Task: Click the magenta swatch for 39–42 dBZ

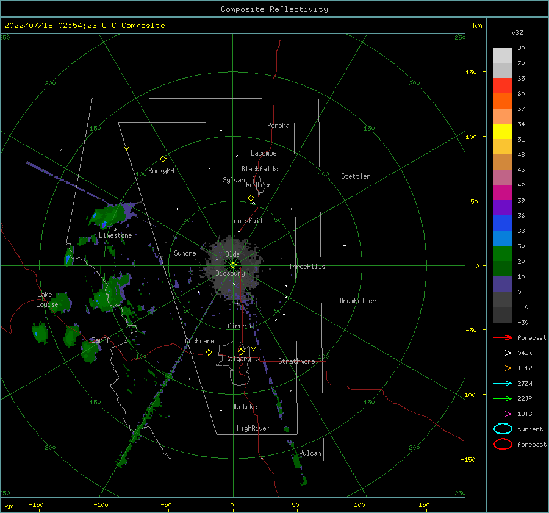Action: coord(503,193)
